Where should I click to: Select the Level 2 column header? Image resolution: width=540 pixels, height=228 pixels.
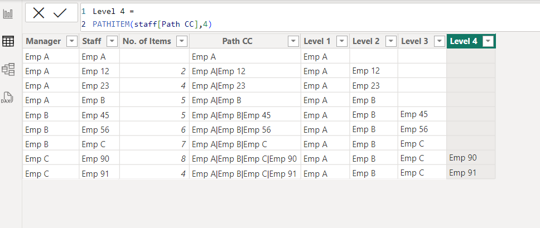point(374,41)
